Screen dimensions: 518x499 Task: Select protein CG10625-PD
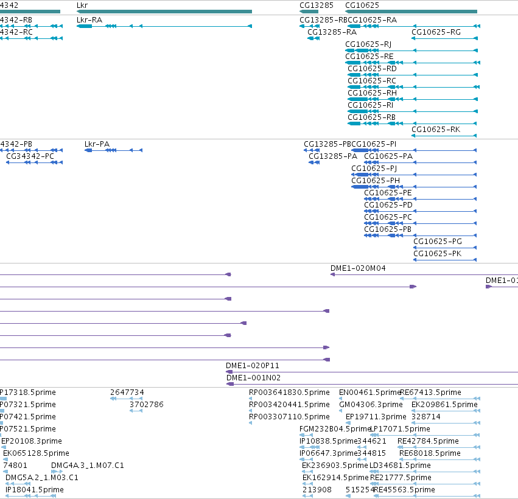pos(420,211)
